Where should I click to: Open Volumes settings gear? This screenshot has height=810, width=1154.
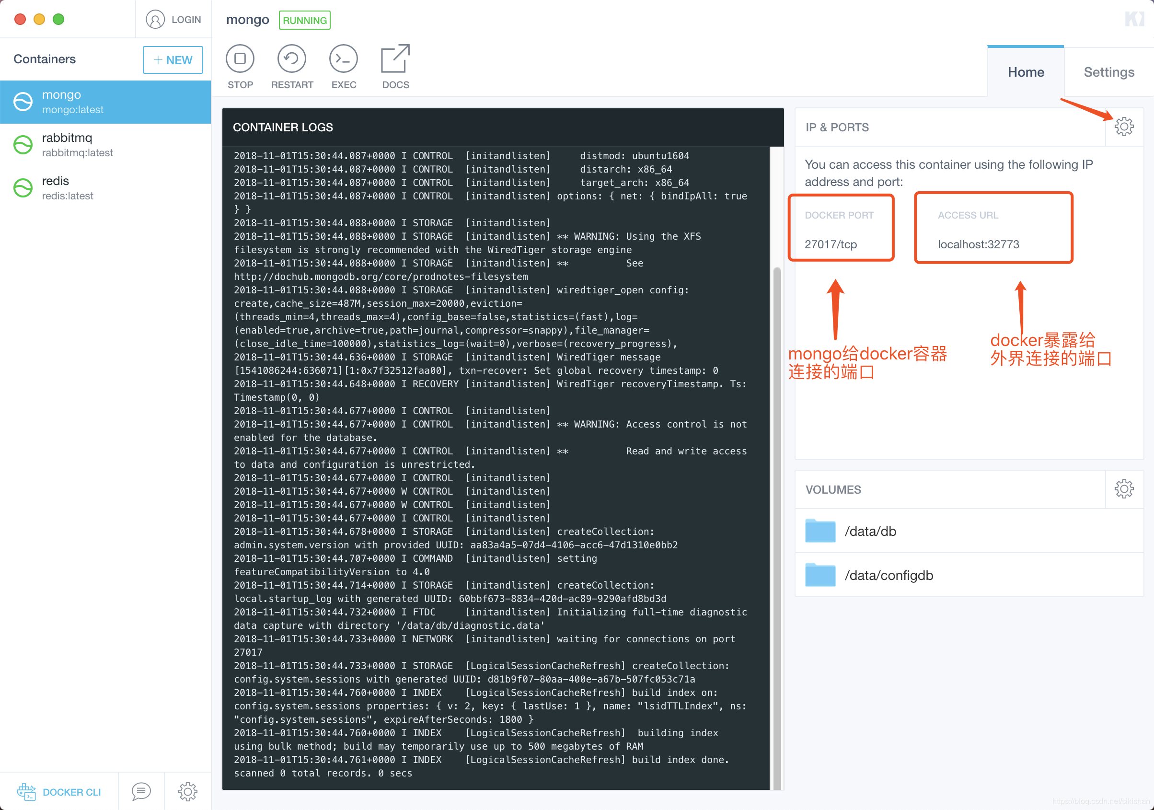tap(1124, 489)
